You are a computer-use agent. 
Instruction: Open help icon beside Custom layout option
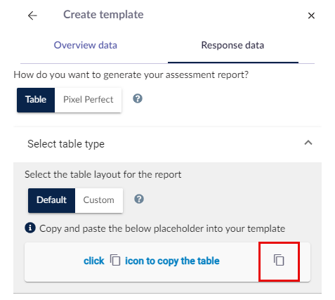[x=139, y=199]
